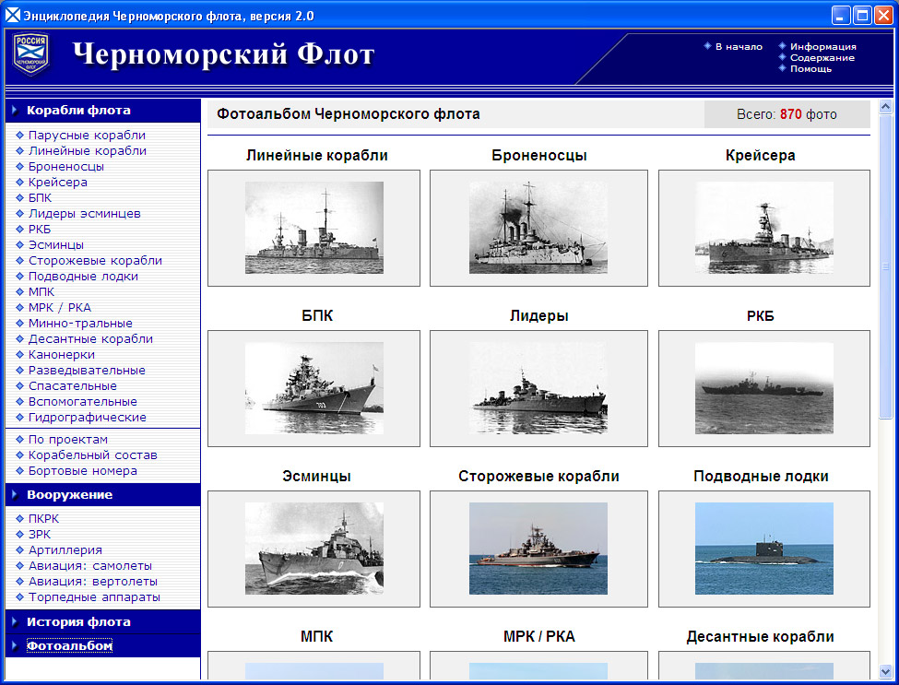Open ЗРК under Вооружение
899x685 pixels.
click(x=40, y=534)
